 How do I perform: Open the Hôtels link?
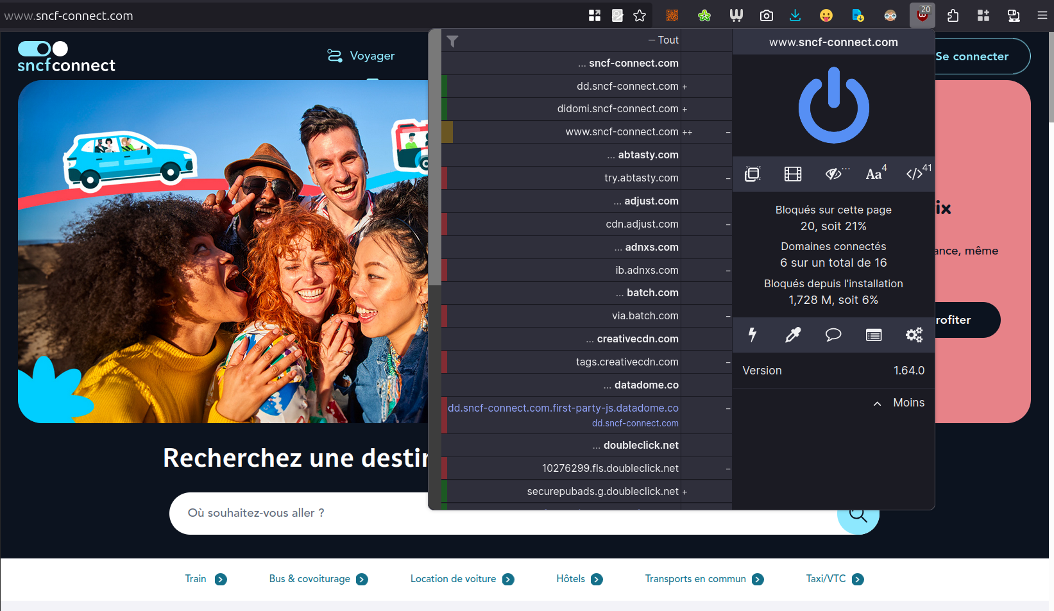click(x=579, y=579)
